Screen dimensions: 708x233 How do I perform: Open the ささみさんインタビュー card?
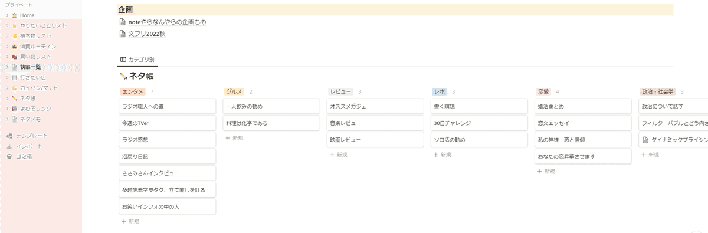point(167,173)
